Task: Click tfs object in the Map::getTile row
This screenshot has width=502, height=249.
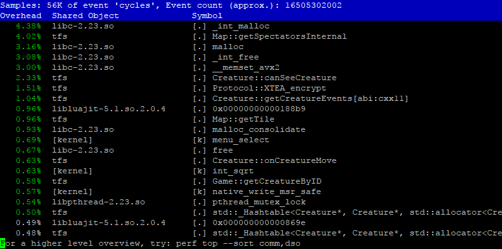Action: pos(60,119)
